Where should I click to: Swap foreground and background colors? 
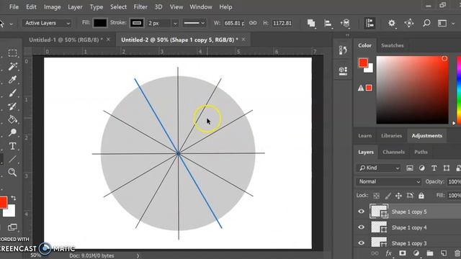13,199
